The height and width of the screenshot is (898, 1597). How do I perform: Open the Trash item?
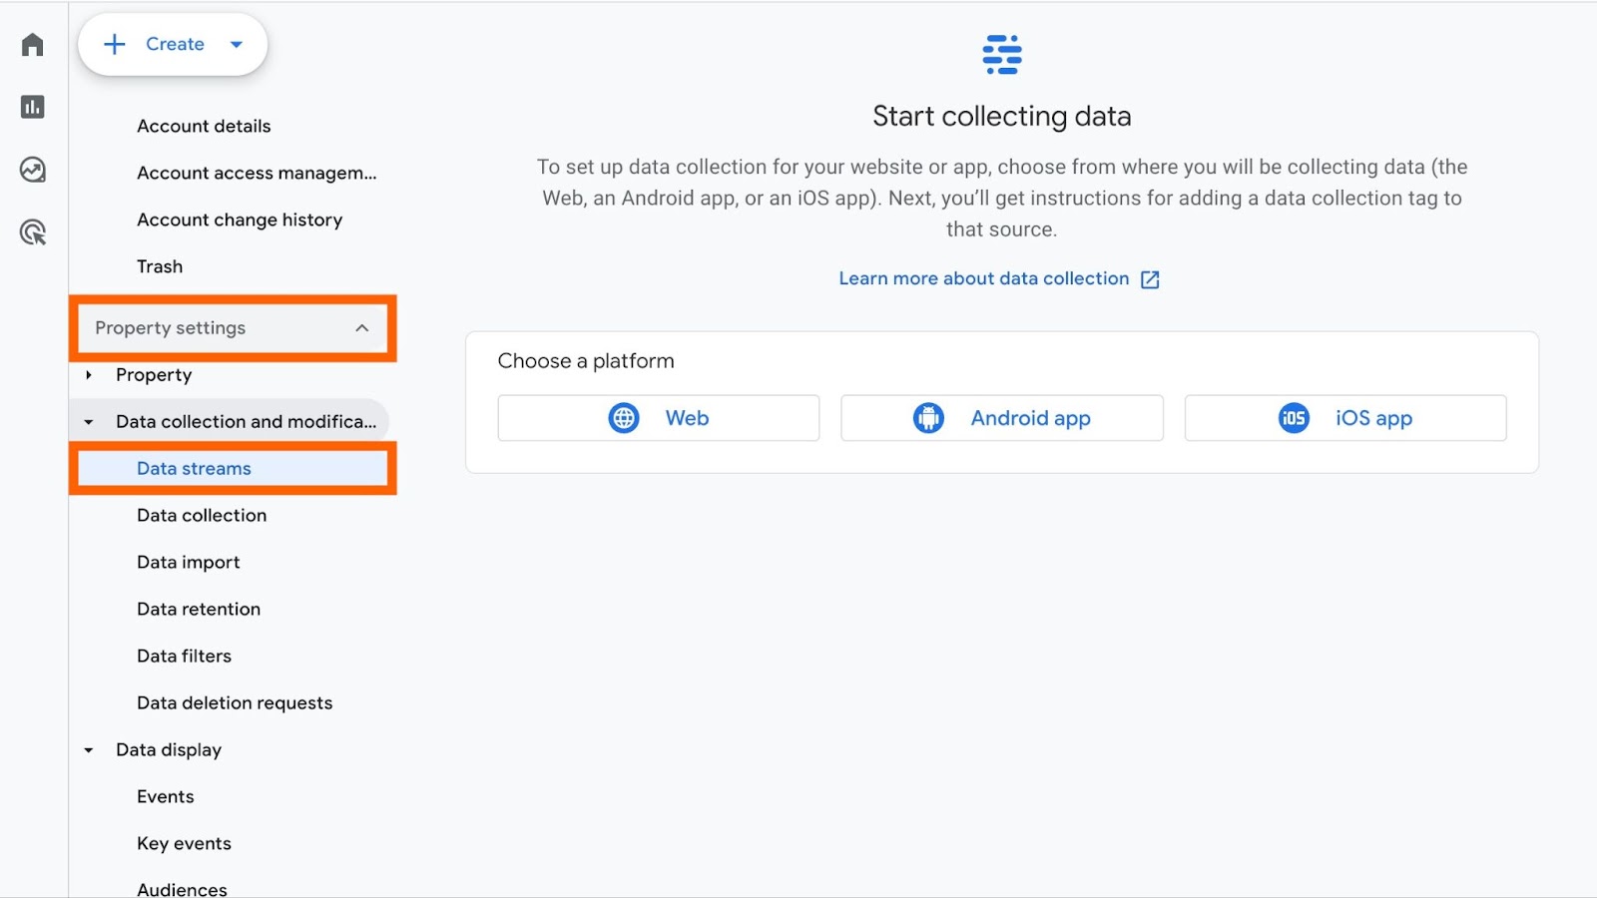coord(160,267)
